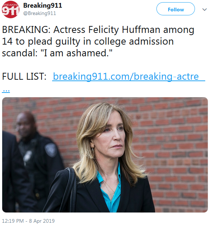Click the word BREAKING: in the tweet text
This screenshot has height=226, width=210.
pos(26,30)
